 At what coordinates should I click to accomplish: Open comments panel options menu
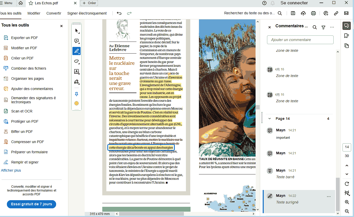[x=332, y=27]
